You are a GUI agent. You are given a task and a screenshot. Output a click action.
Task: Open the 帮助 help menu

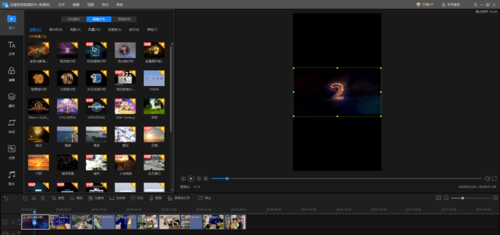point(119,5)
